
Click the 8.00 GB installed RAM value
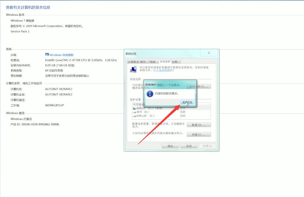(60, 65)
